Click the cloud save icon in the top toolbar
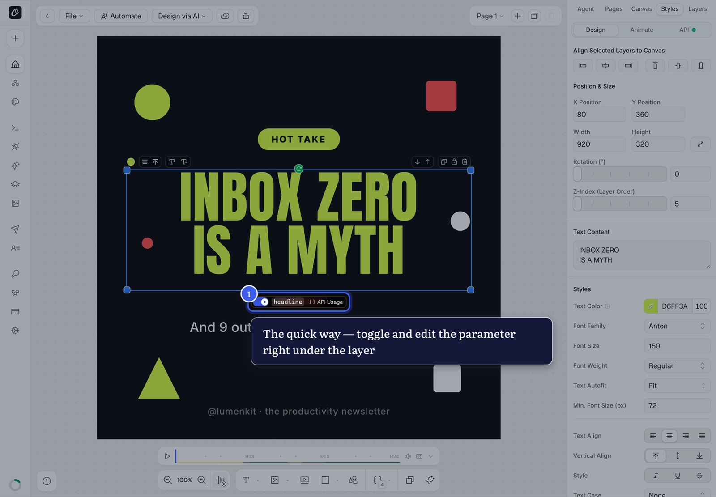The image size is (716, 497). click(225, 16)
